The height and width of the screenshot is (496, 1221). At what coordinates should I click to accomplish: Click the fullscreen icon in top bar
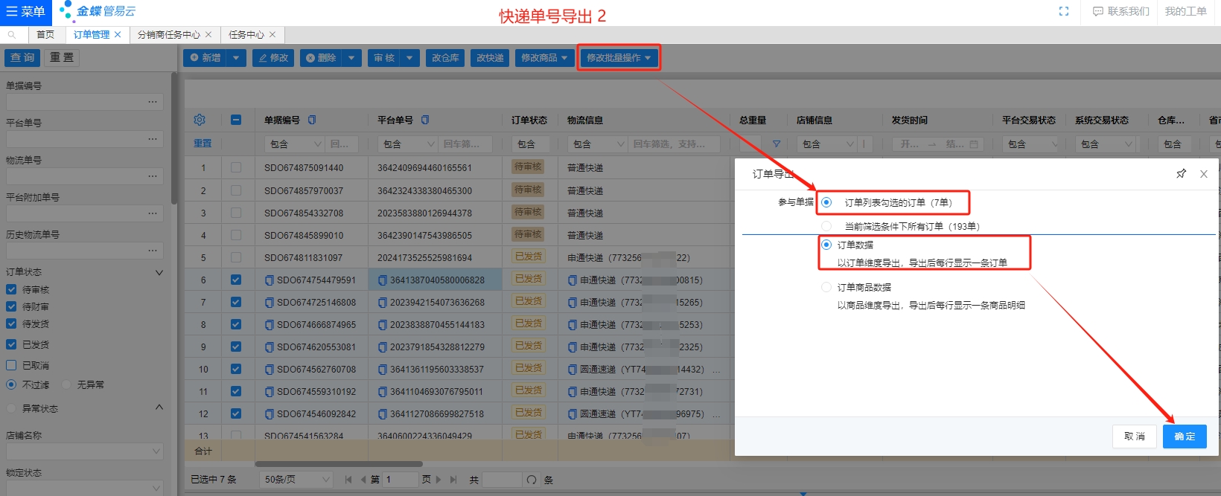(1063, 11)
